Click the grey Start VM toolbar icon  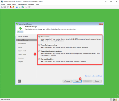point(5,7)
